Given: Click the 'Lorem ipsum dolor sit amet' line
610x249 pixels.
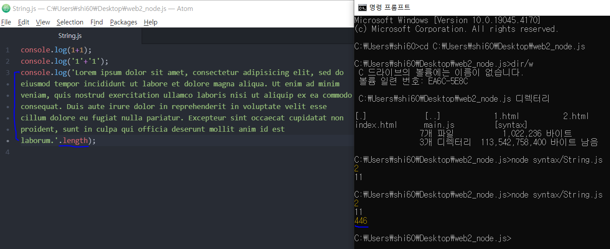Looking at the screenshot, I should [x=182, y=73].
